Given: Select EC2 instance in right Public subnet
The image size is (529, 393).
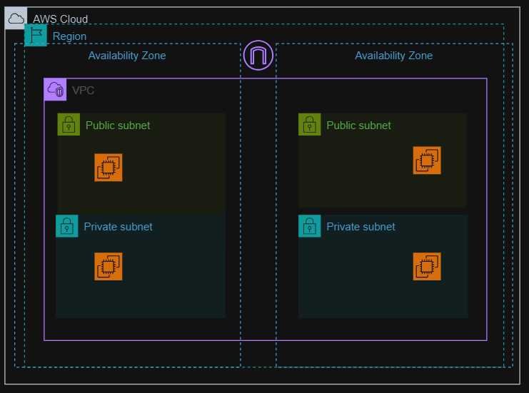Looking at the screenshot, I should [427, 160].
